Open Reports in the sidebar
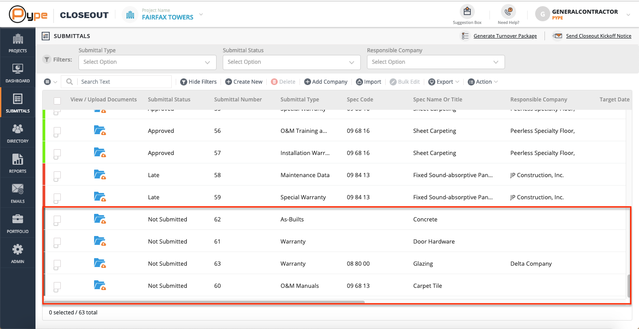Viewport: 639px width, 329px height. [x=18, y=163]
